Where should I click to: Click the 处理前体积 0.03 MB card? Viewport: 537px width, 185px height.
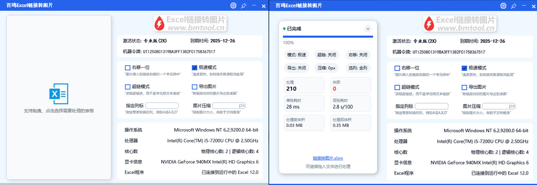(x=304, y=123)
